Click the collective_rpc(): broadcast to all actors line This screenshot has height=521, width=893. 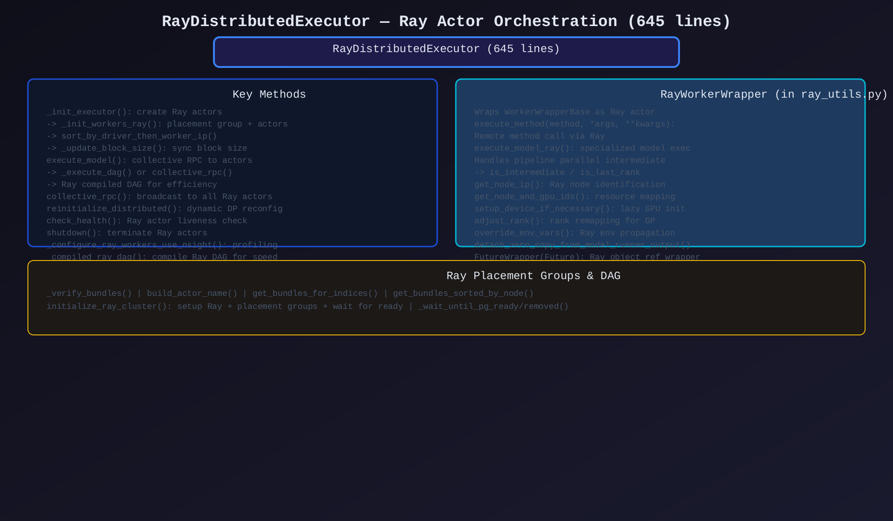coord(159,197)
